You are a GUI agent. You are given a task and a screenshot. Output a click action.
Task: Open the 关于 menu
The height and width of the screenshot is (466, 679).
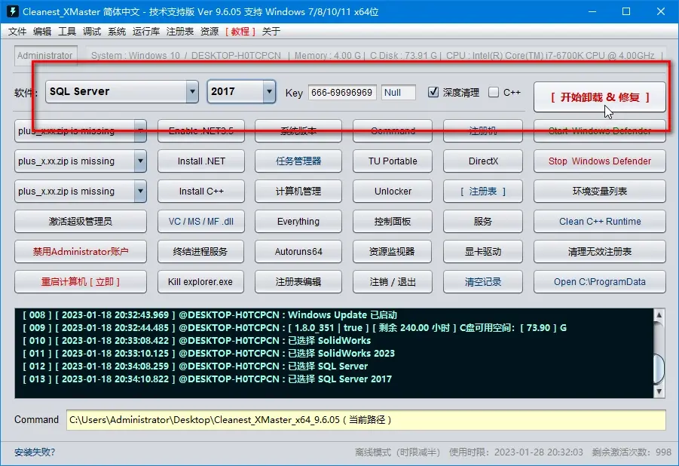[271, 31]
